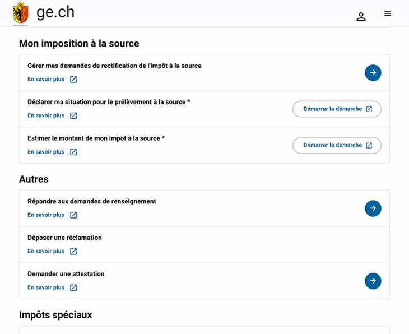
Task: Click external link icon under 'Gérer mes demandes'
Action: 73,80
